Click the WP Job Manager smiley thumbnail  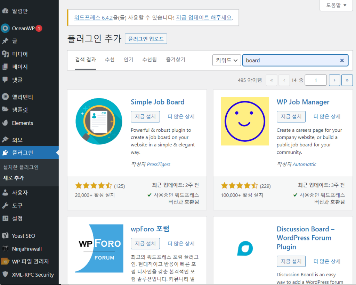(x=245, y=121)
